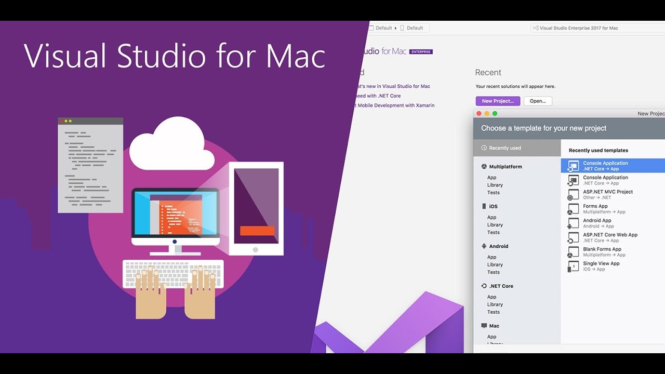Click the Single View App template icon
The image size is (665, 374).
tap(573, 266)
